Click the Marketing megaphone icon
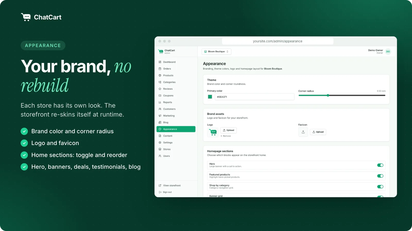 [x=160, y=116]
